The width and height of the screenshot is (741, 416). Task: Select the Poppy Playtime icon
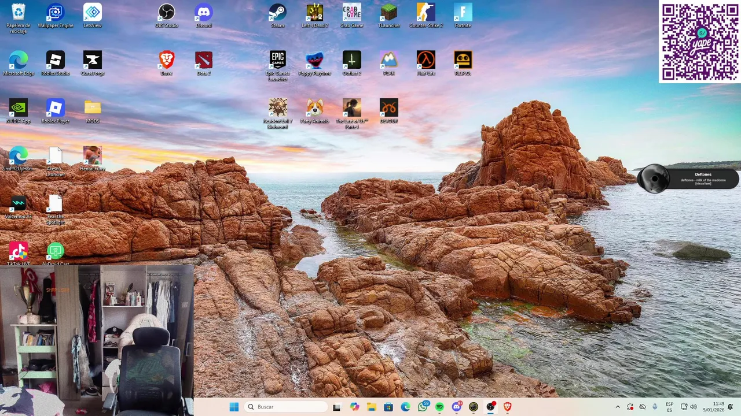(315, 64)
